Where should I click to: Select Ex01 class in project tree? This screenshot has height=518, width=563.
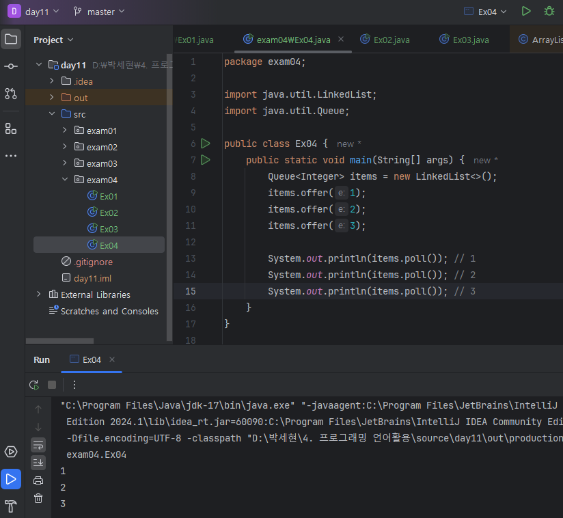pos(102,196)
